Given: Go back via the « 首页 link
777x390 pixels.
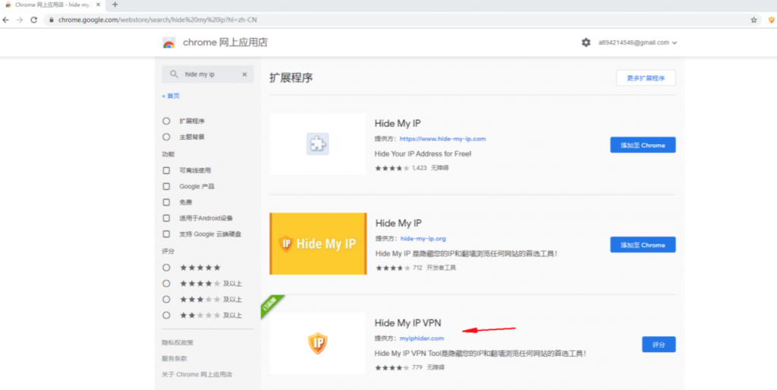Looking at the screenshot, I should click(171, 96).
